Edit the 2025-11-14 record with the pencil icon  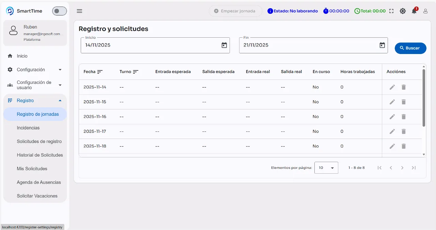tap(392, 87)
